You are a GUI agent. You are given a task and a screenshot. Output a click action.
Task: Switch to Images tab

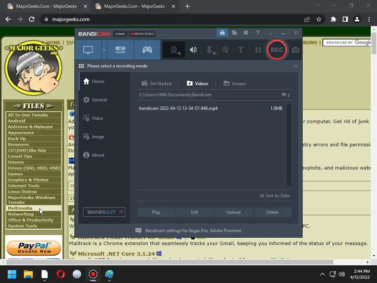click(235, 84)
